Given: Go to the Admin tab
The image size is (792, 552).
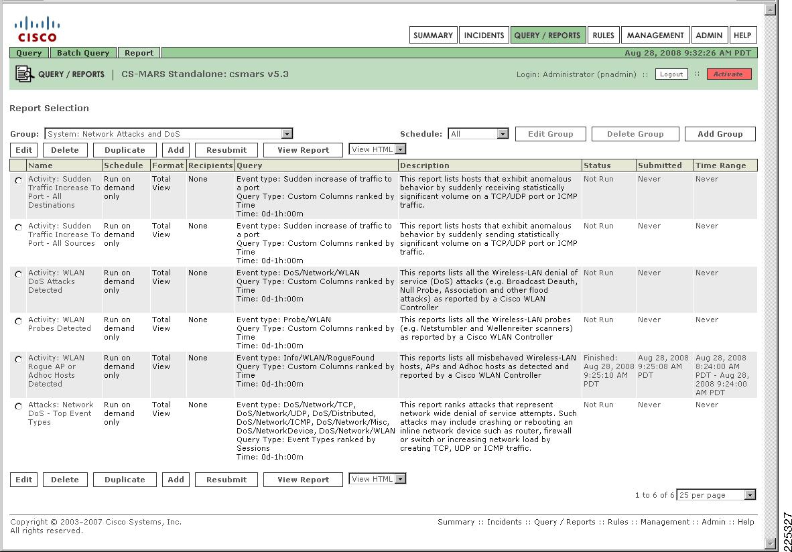Looking at the screenshot, I should point(709,36).
